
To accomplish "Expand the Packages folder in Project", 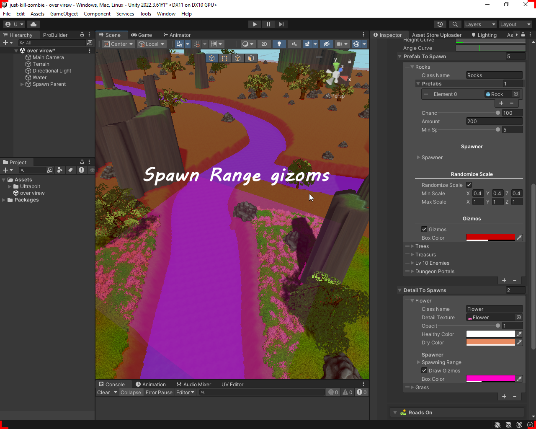I will [x=4, y=200].
